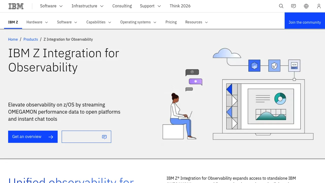The width and height of the screenshot is (325, 183).
Task: Click the IBM Z Integration for Observability heading
Action: coord(64,60)
